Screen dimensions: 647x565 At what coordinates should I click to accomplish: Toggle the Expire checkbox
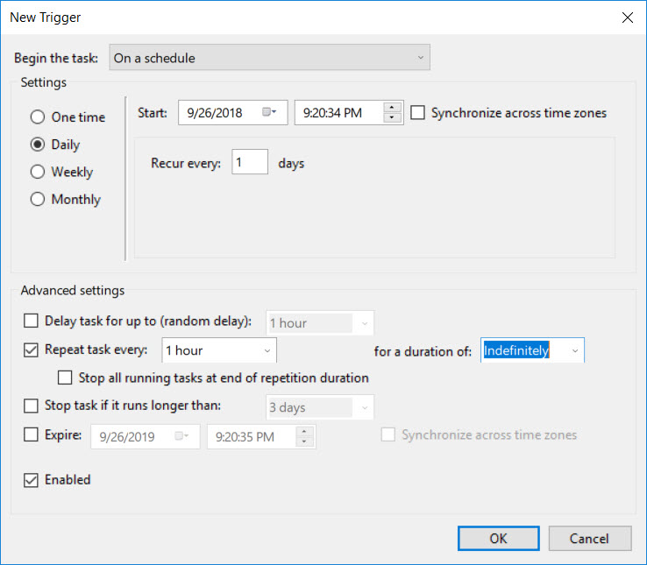pyautogui.click(x=32, y=434)
